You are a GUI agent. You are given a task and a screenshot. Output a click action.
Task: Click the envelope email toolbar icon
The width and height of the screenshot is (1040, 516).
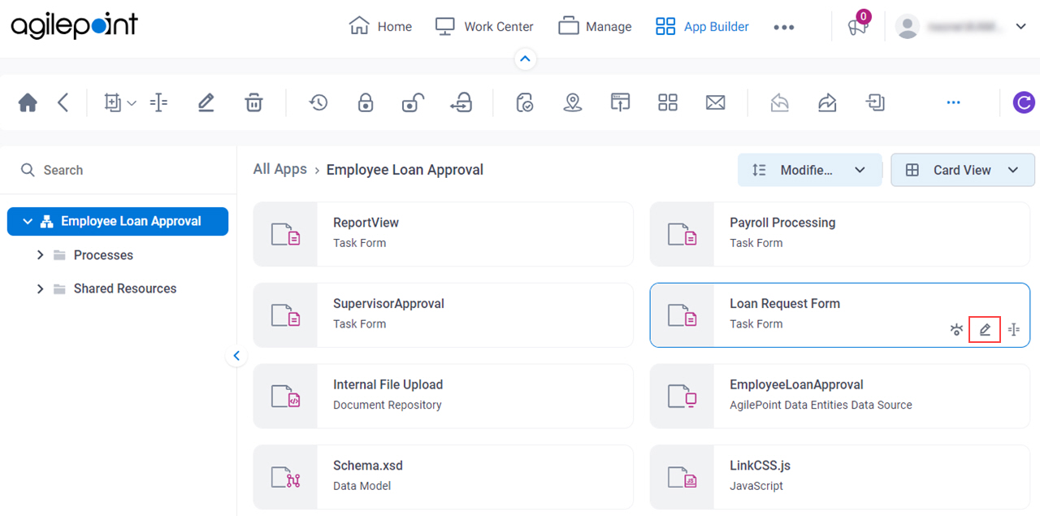tap(715, 102)
